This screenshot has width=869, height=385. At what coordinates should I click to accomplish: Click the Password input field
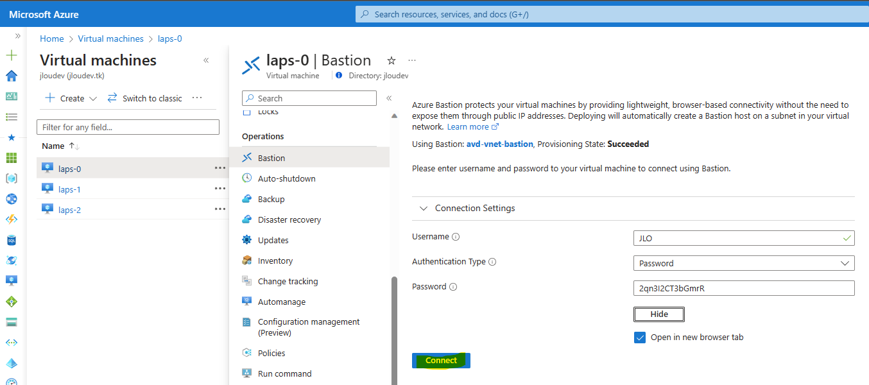(x=744, y=288)
